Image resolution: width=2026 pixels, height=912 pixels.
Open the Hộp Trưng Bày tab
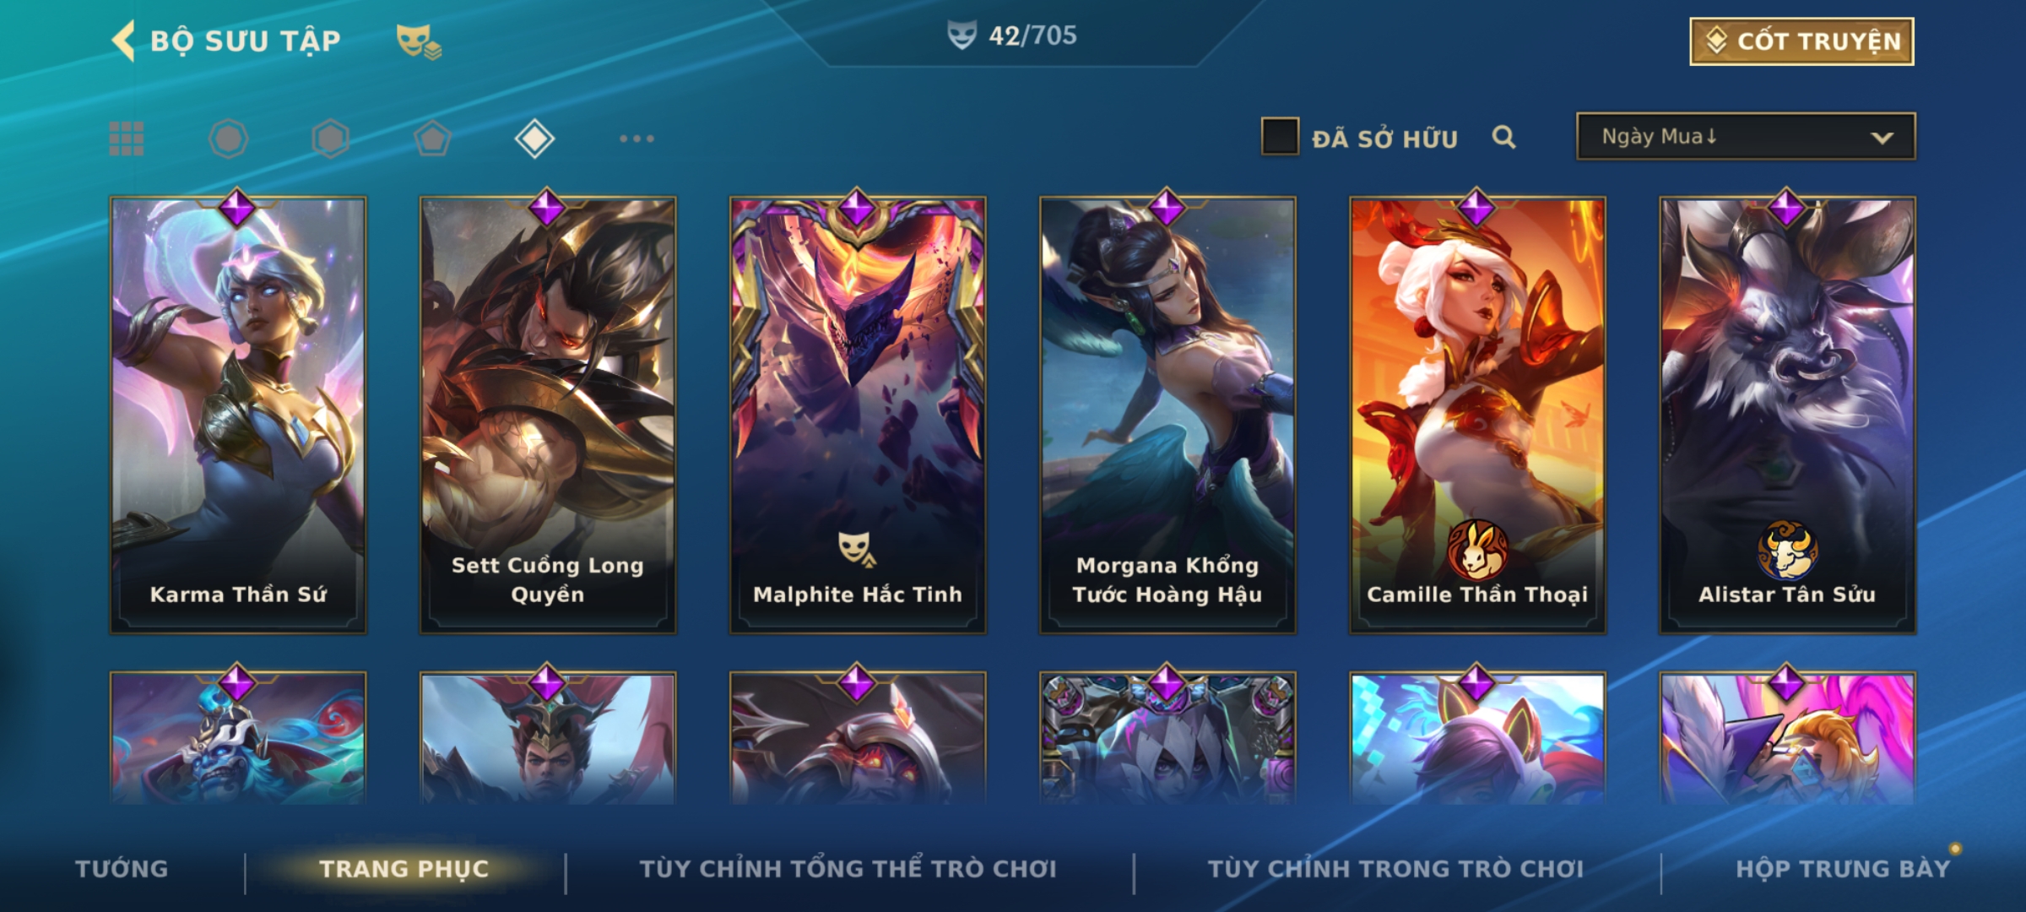[x=1843, y=869]
